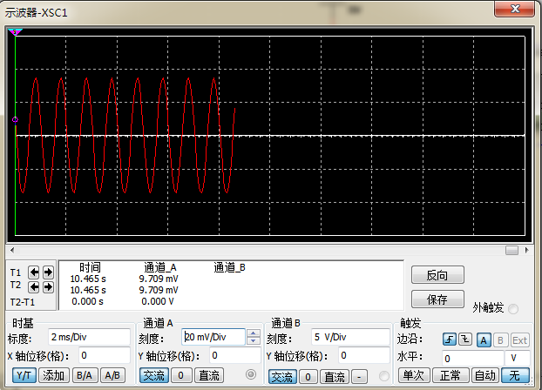Click the horizontal scrollbar thumb
The image size is (542, 390).
512,250
